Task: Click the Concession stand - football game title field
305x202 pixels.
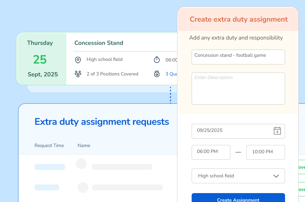Action: 238,57
